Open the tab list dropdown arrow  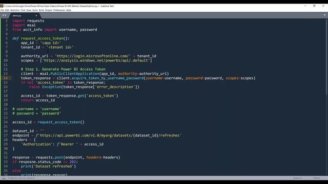click(324, 15)
